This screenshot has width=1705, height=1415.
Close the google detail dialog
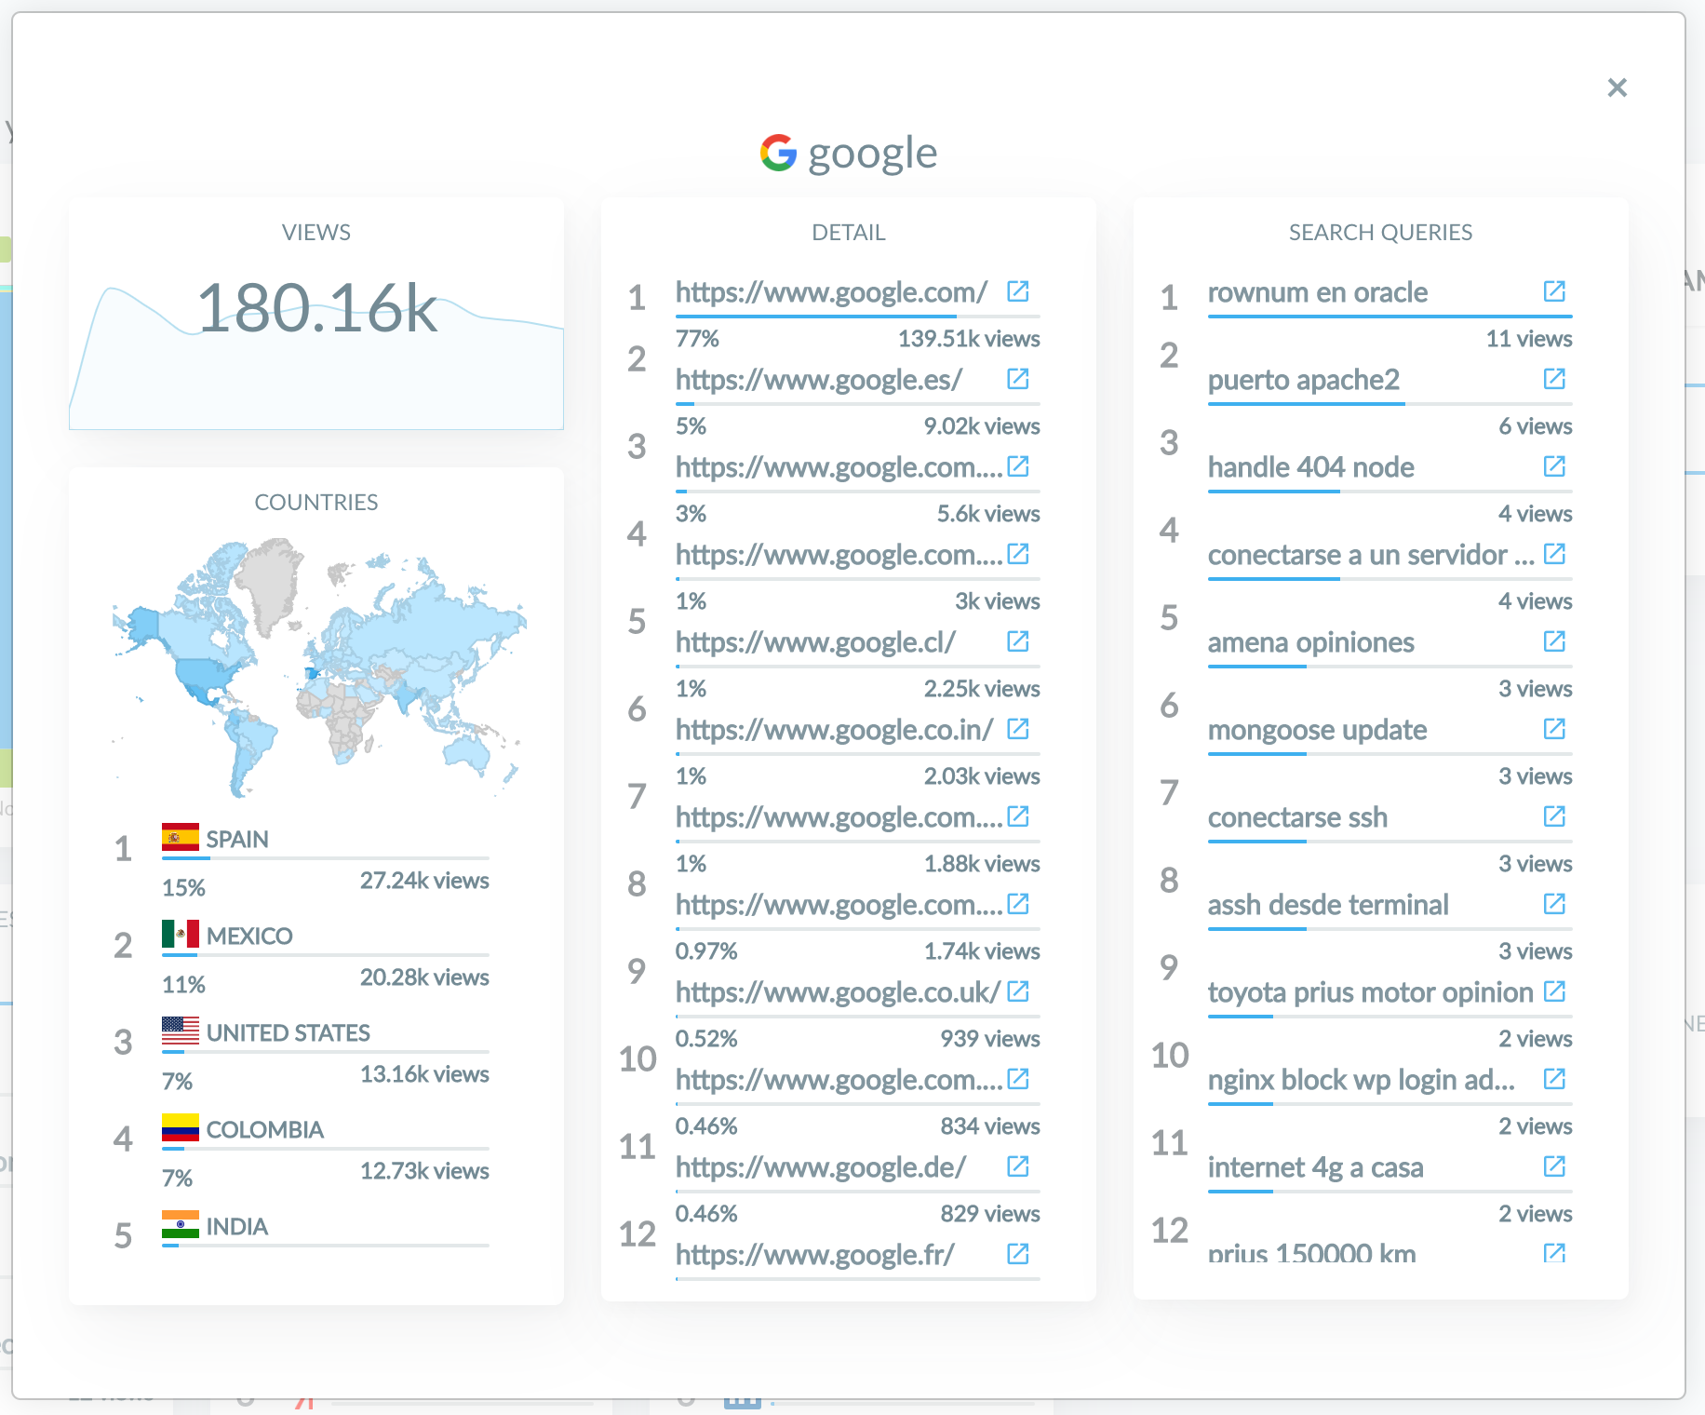(1618, 88)
